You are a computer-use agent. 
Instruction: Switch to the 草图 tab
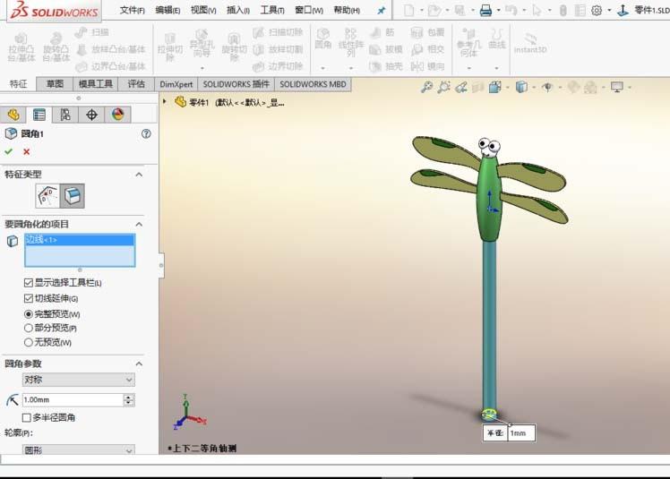(x=55, y=84)
